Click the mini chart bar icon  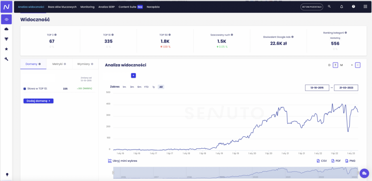110,161
